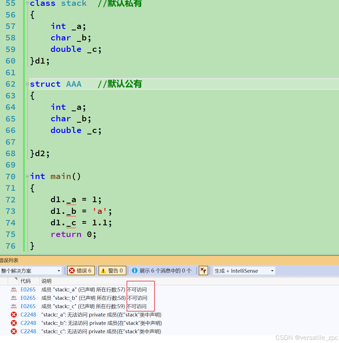Sort by the 说明 column header

(46, 281)
